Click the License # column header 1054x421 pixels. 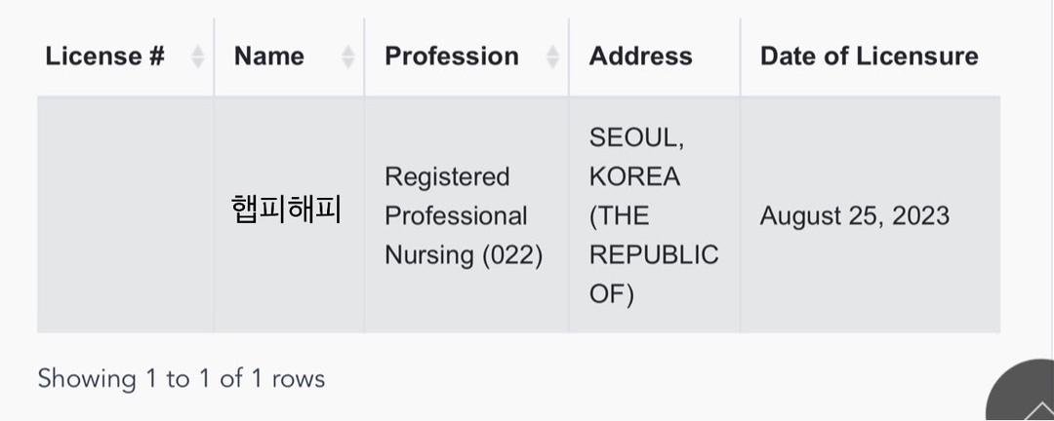[104, 57]
